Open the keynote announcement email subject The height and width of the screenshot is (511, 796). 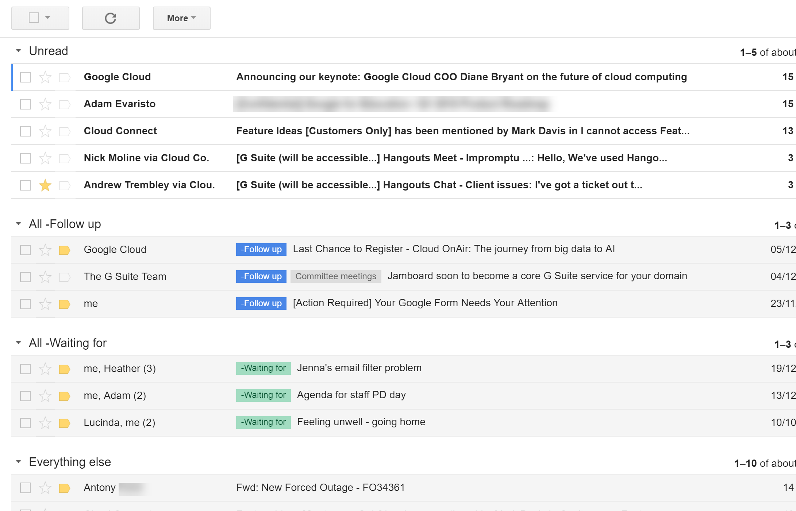click(x=462, y=77)
